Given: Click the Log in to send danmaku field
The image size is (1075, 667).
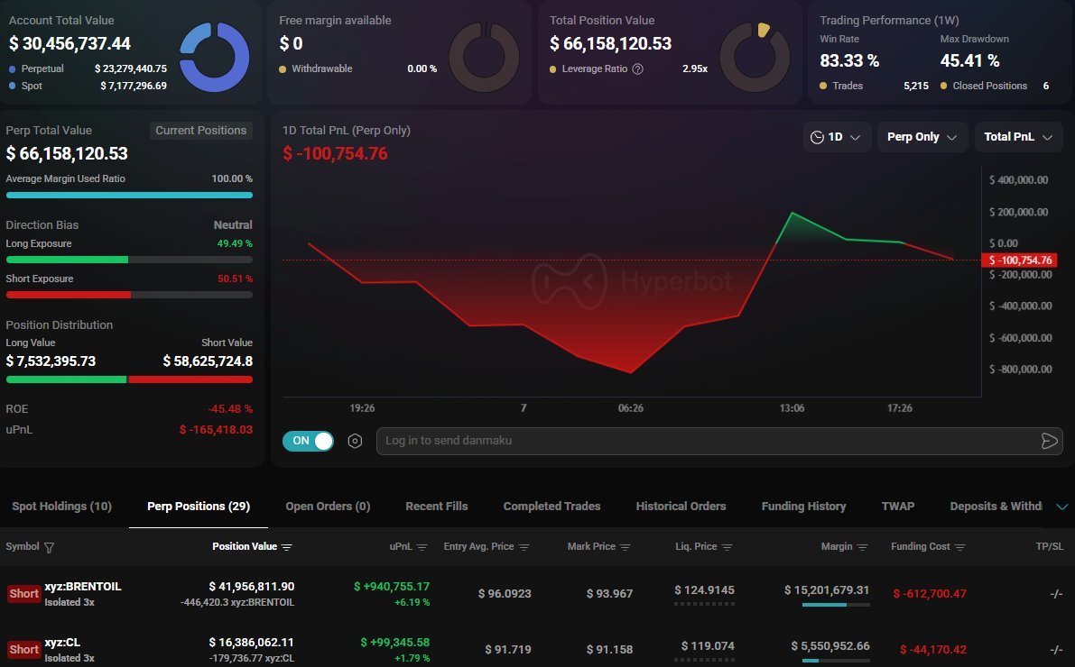Looking at the screenshot, I should (x=719, y=441).
